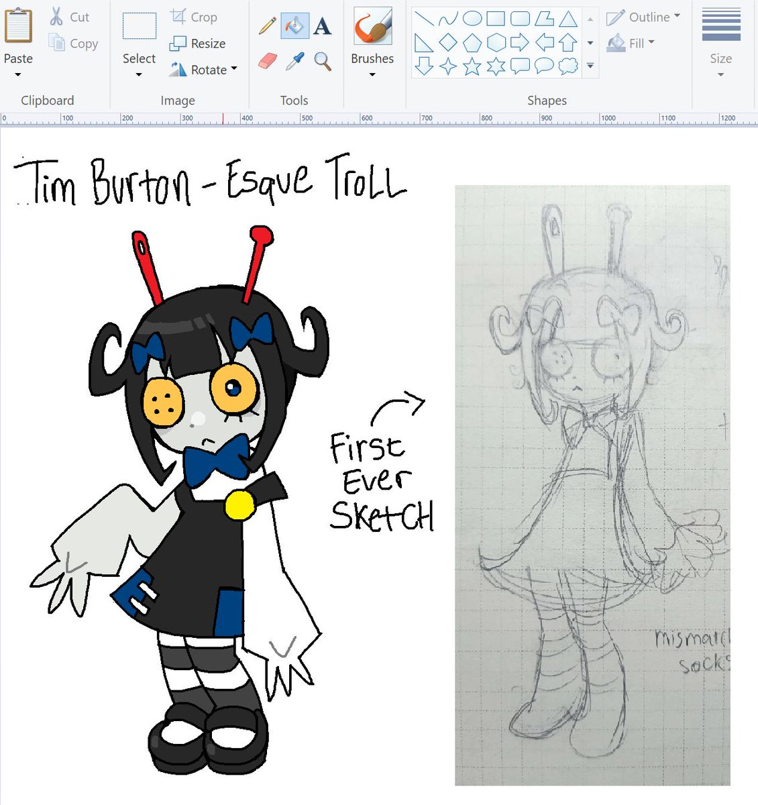758x805 pixels.
Task: Expand the full Shapes gallery
Action: point(590,66)
